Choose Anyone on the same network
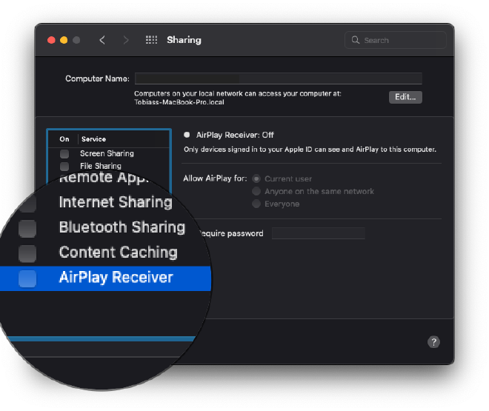This screenshot has width=489, height=411. coord(257,191)
